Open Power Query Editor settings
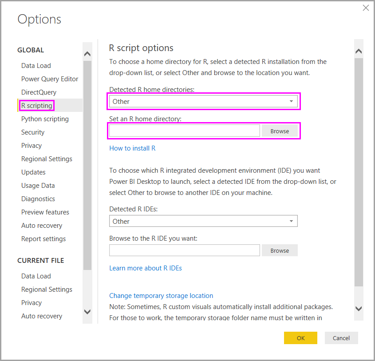 click(50, 79)
